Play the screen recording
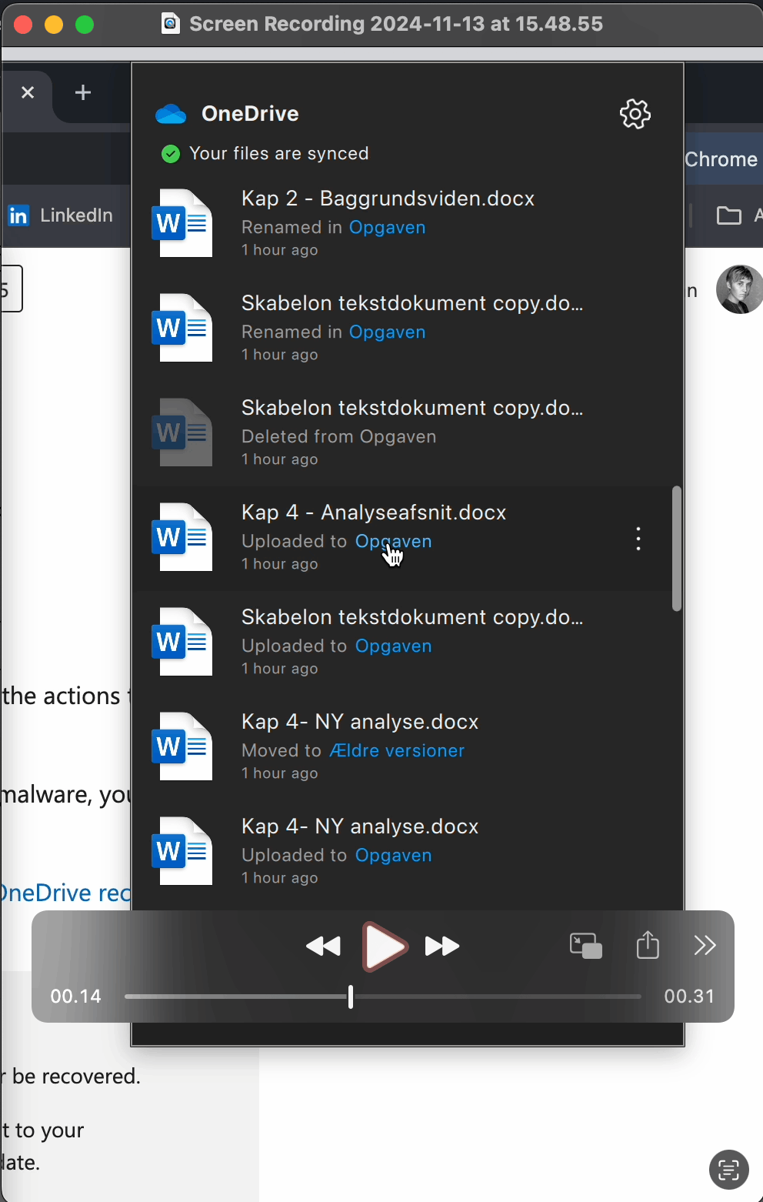The image size is (763, 1202). point(384,947)
